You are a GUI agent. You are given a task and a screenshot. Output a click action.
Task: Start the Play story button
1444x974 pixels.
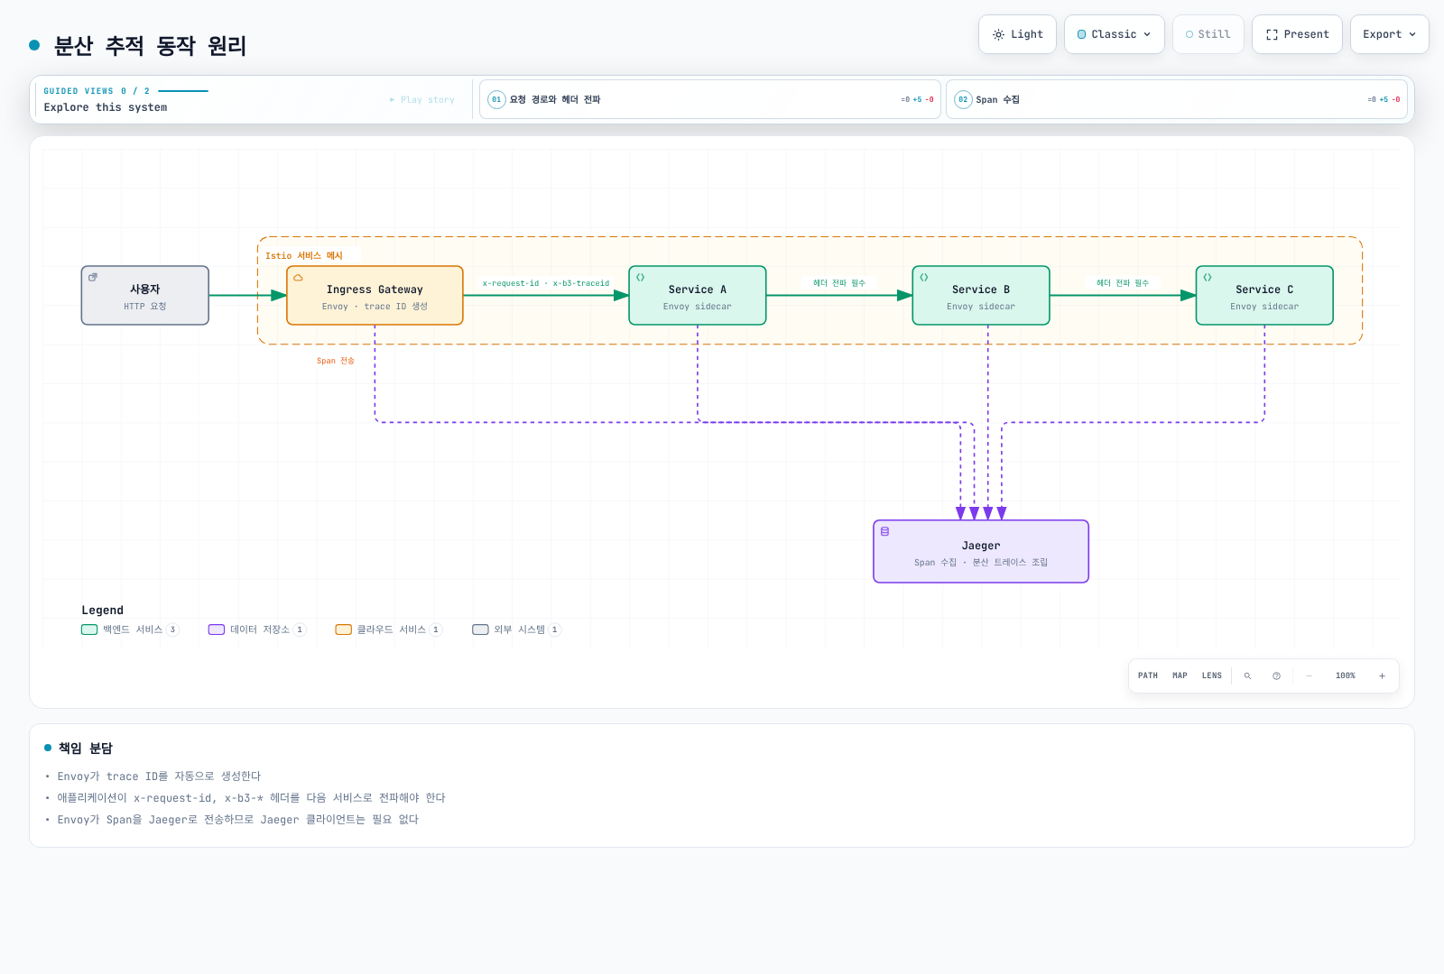(x=422, y=100)
